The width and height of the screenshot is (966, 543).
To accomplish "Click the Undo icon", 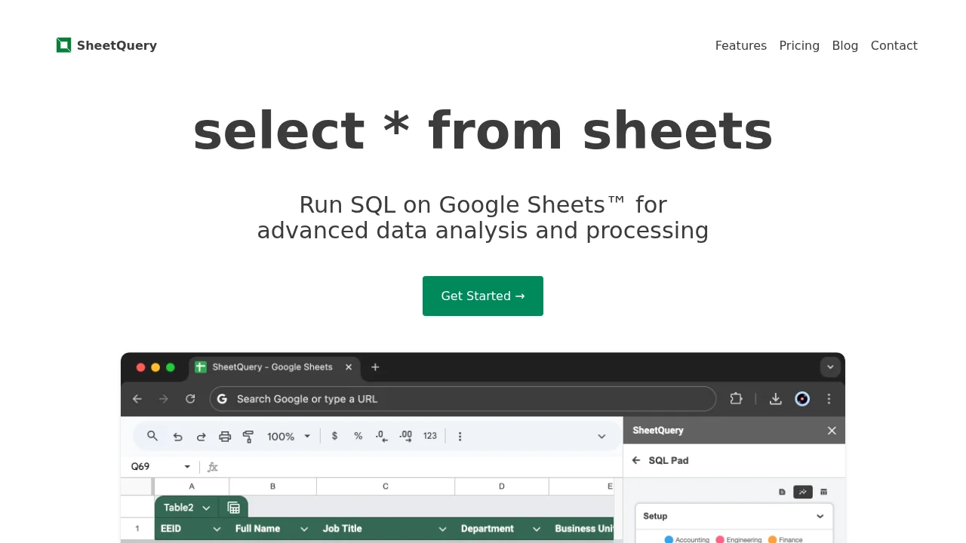I will [x=178, y=436].
